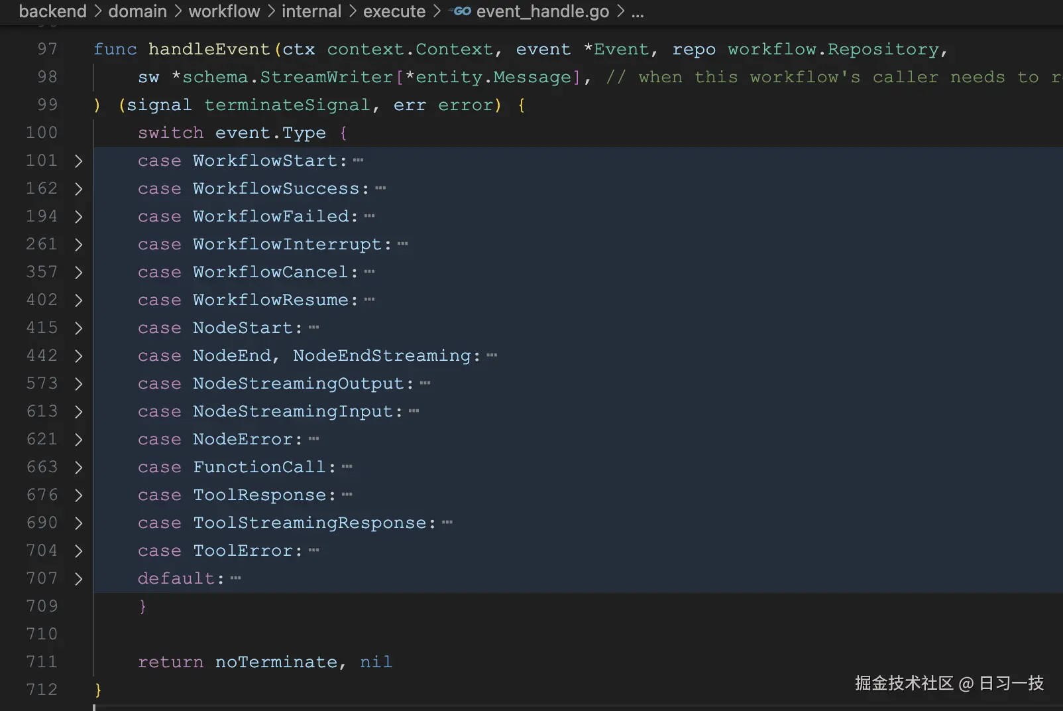Click the folded ellipsis after NodeStreamingOutput
This screenshot has height=711, width=1063.
pos(425,383)
